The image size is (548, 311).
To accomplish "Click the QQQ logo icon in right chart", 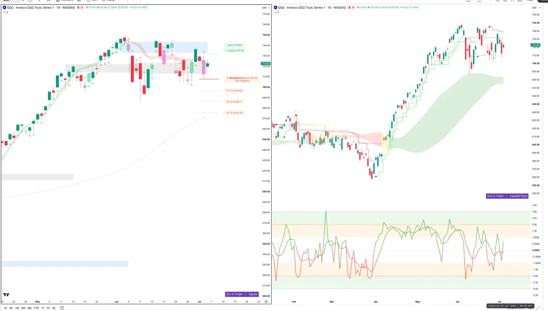I will 274,8.
